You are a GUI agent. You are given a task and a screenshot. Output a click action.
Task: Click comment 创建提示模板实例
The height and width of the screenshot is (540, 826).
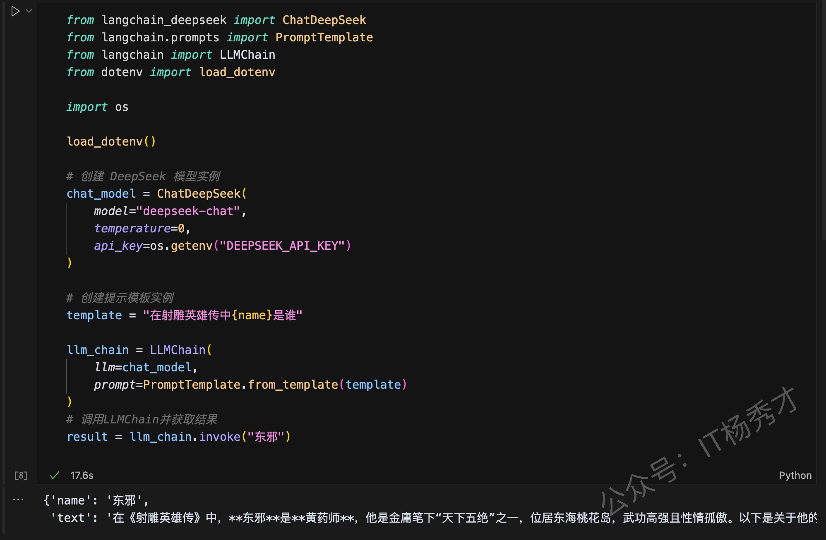[x=120, y=298]
